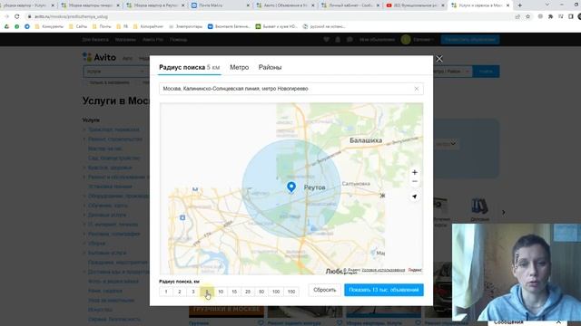Switch to the YouTube browser tab
581x326 pixels.
coord(415,5)
